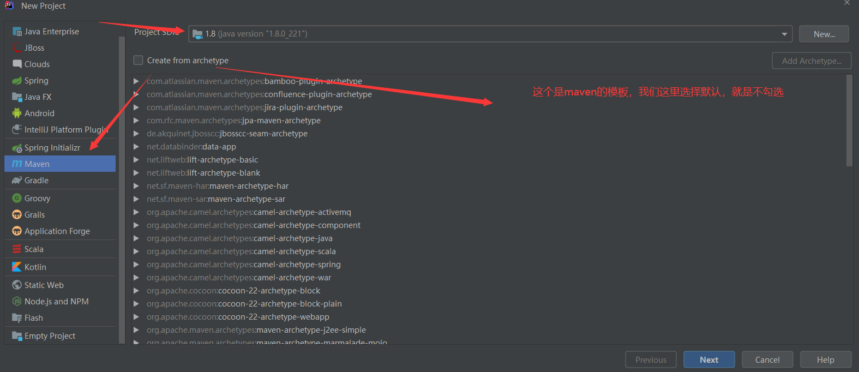Select camel-archetype-war row
The width and height of the screenshot is (859, 372).
pyautogui.click(x=489, y=278)
